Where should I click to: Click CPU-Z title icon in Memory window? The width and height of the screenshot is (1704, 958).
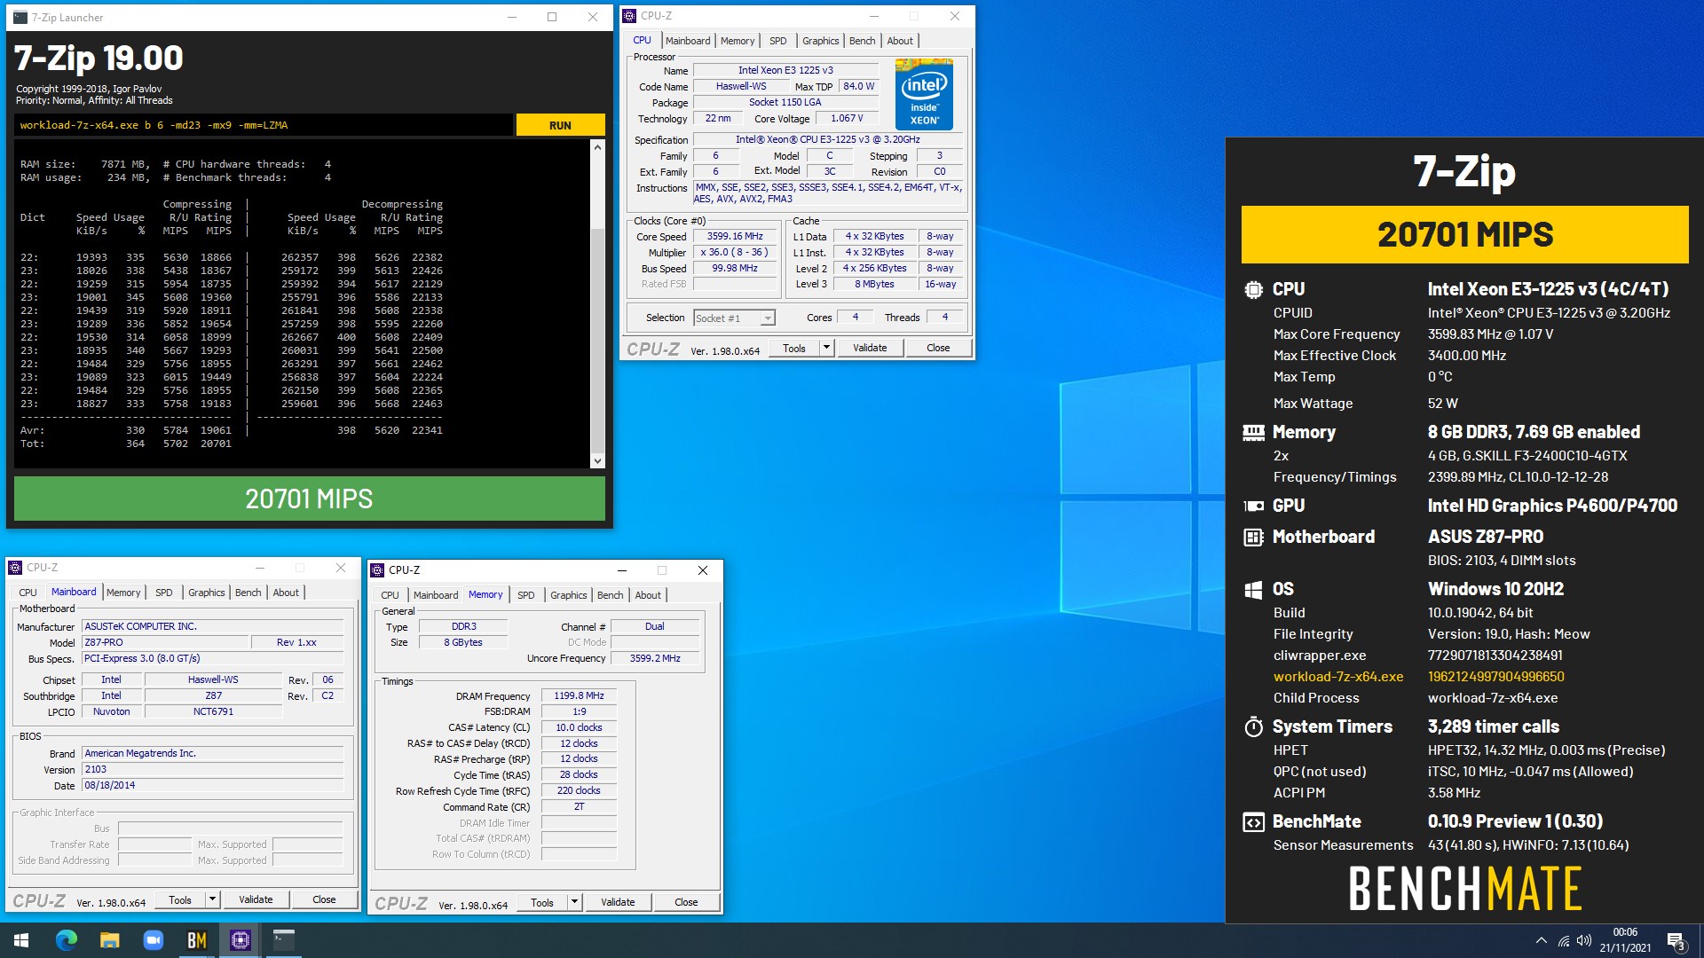click(x=377, y=570)
